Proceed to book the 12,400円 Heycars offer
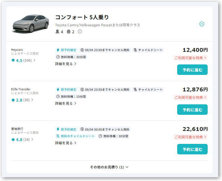 (192, 70)
